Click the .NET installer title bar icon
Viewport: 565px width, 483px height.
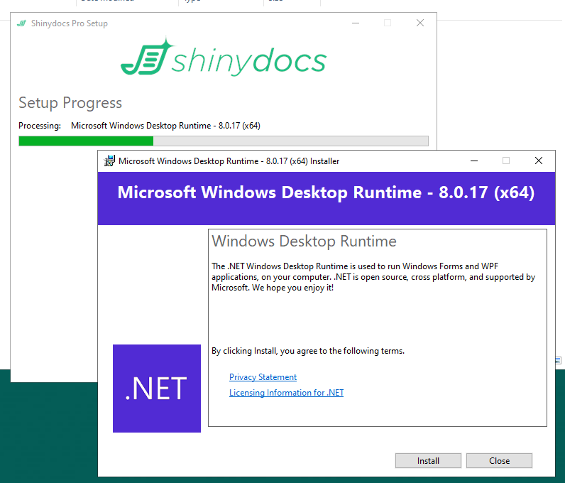point(109,161)
